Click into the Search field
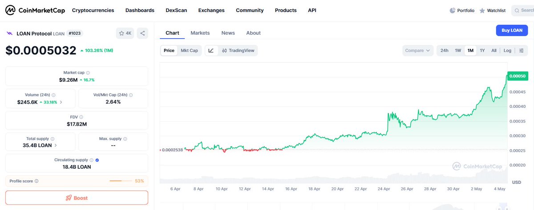This screenshot has height=210, width=534. [x=522, y=10]
